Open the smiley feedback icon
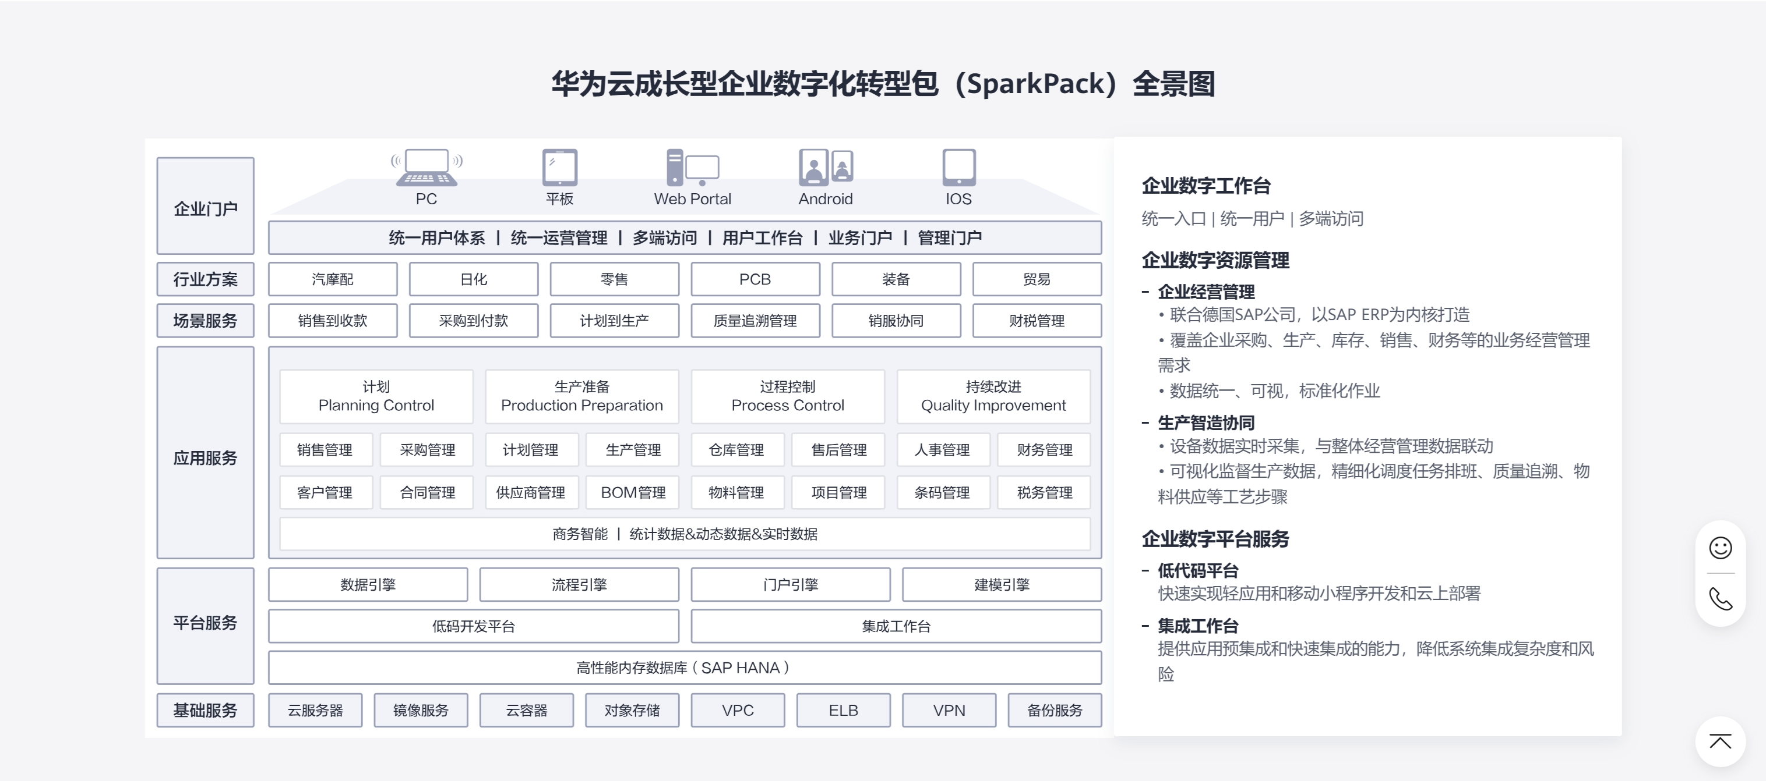 1720,548
